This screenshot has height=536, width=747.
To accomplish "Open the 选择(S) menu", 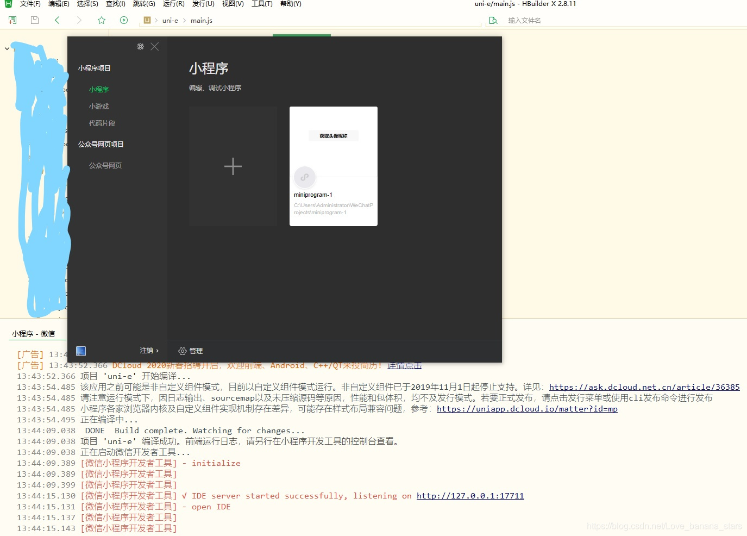I will click(x=87, y=4).
